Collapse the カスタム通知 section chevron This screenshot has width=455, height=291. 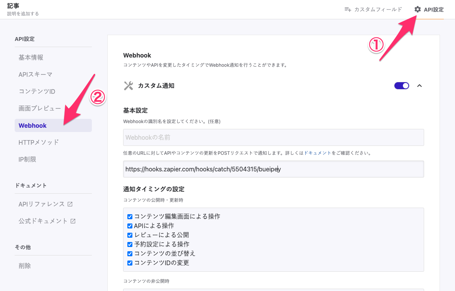pyautogui.click(x=419, y=86)
